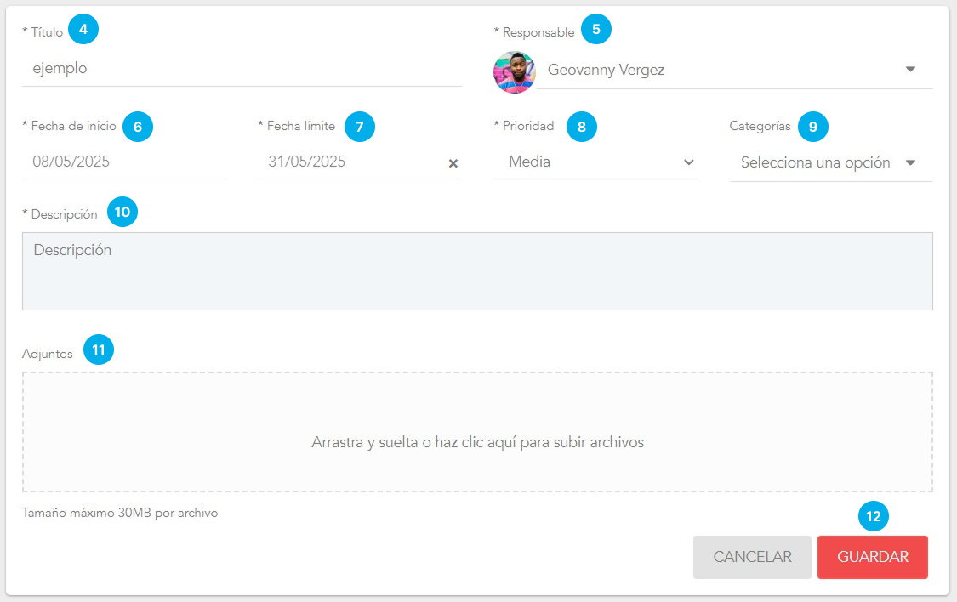This screenshot has height=602, width=957.
Task: Click badge 10 next to Descripción
Action: tap(122, 212)
